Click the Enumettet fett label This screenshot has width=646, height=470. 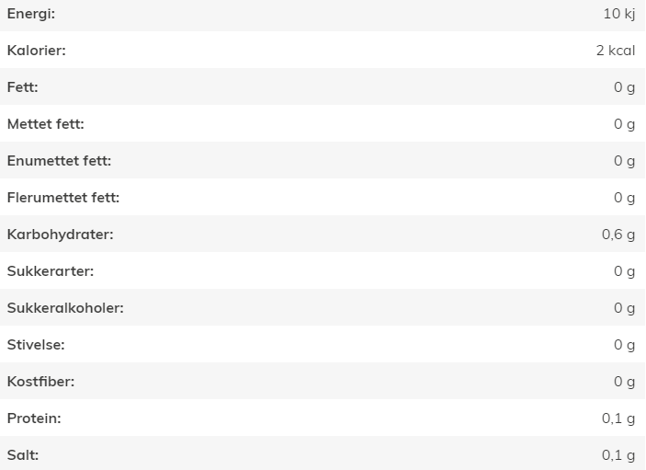pyautogui.click(x=59, y=160)
